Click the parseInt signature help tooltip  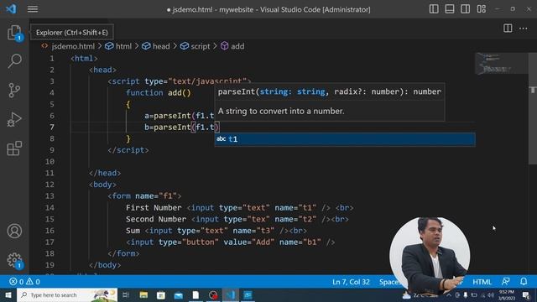point(330,102)
